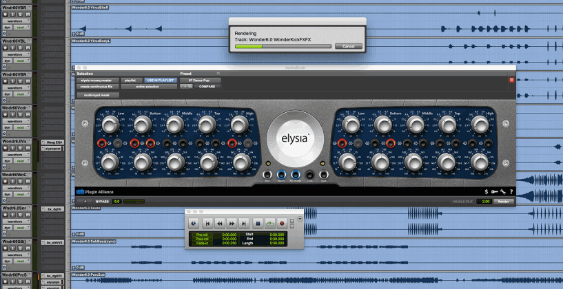Toggle left High band red jack switch
Viewport: 563px width, 289px height.
click(x=232, y=143)
